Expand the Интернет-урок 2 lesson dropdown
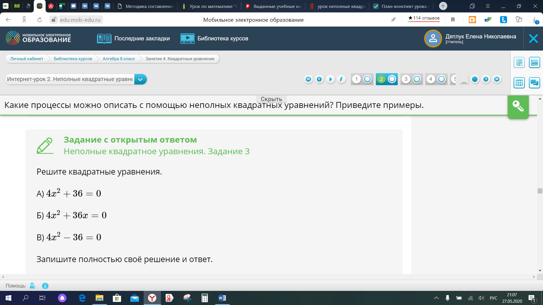543x305 pixels. pyautogui.click(x=140, y=79)
